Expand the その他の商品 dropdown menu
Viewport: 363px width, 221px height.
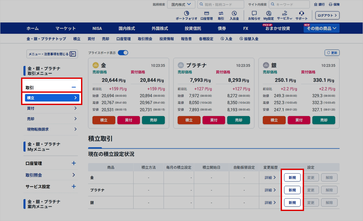[x=322, y=28]
